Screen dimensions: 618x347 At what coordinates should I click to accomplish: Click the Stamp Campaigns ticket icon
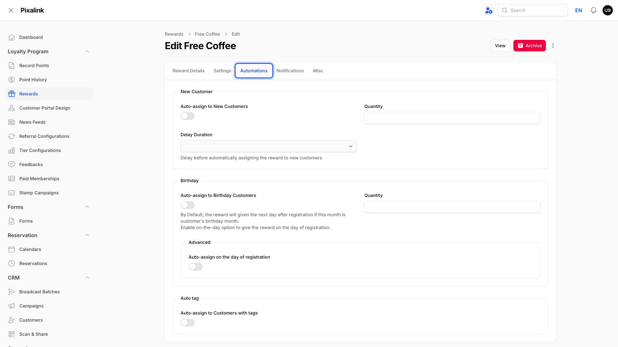12,193
